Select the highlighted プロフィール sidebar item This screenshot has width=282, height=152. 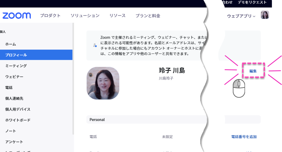click(x=16, y=55)
